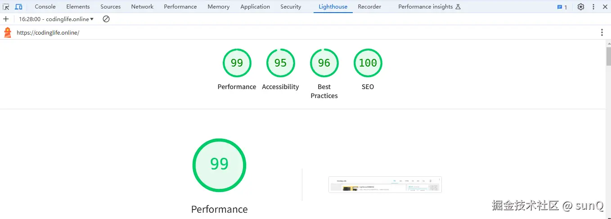
Task: Click the inspect element selector icon
Action: (x=6, y=7)
